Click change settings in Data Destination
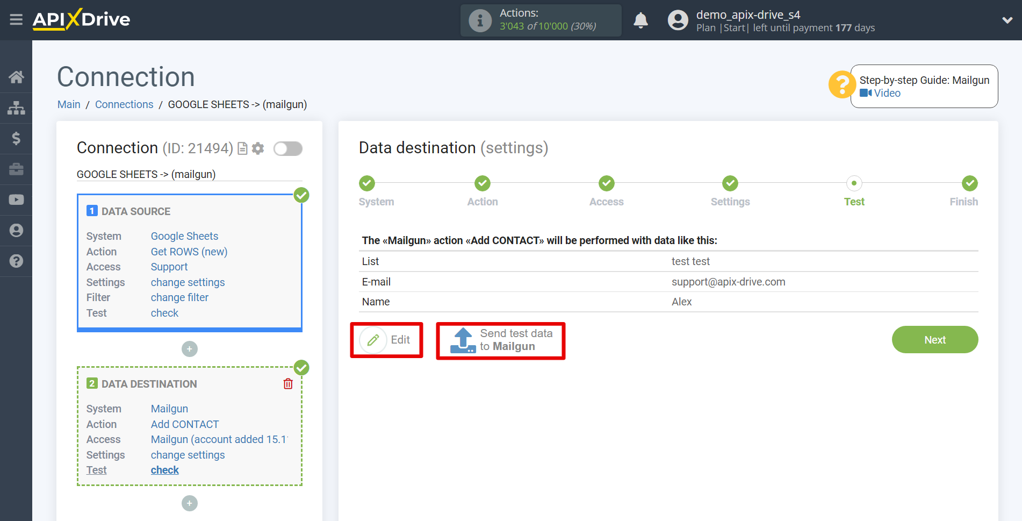Image resolution: width=1022 pixels, height=521 pixels. [188, 455]
